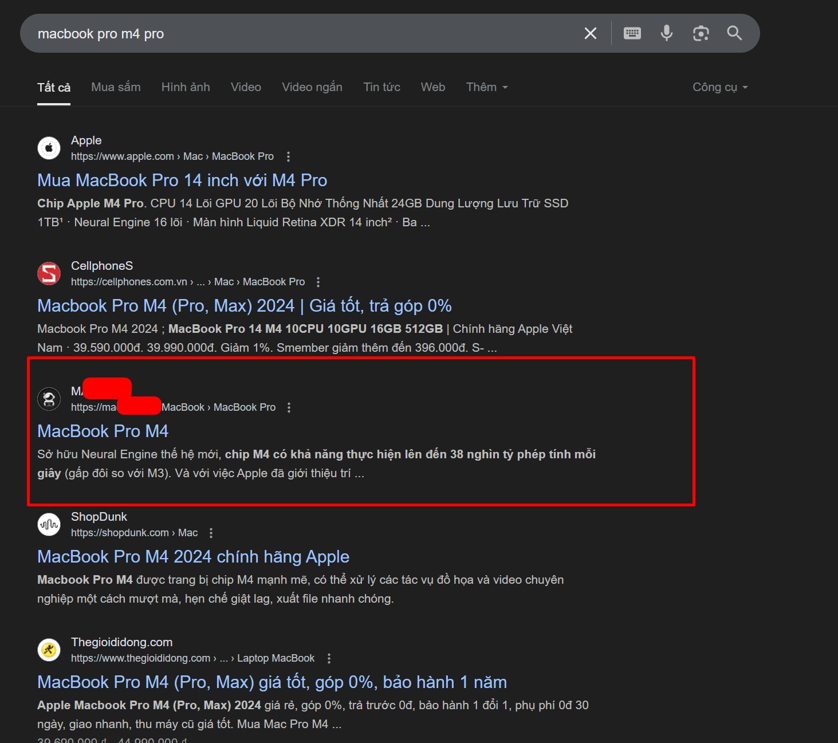
Task: Click the Thegioididong favicon logo
Action: click(x=49, y=650)
